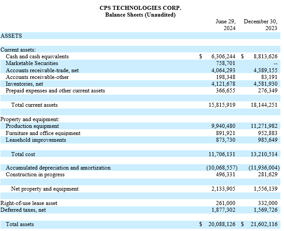Click net property value 2,133,905
The height and width of the screenshot is (231, 284).
pos(223,189)
